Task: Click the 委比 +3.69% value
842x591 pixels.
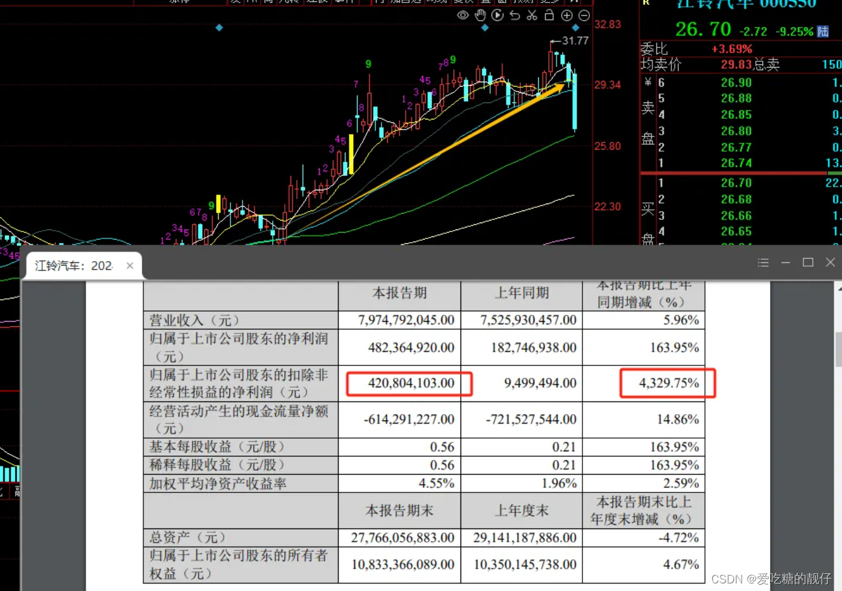Action: point(732,49)
